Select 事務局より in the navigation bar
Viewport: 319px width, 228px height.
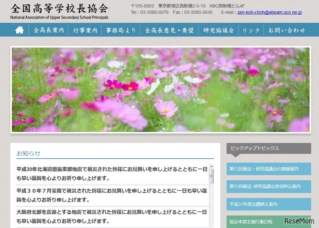click(x=121, y=30)
